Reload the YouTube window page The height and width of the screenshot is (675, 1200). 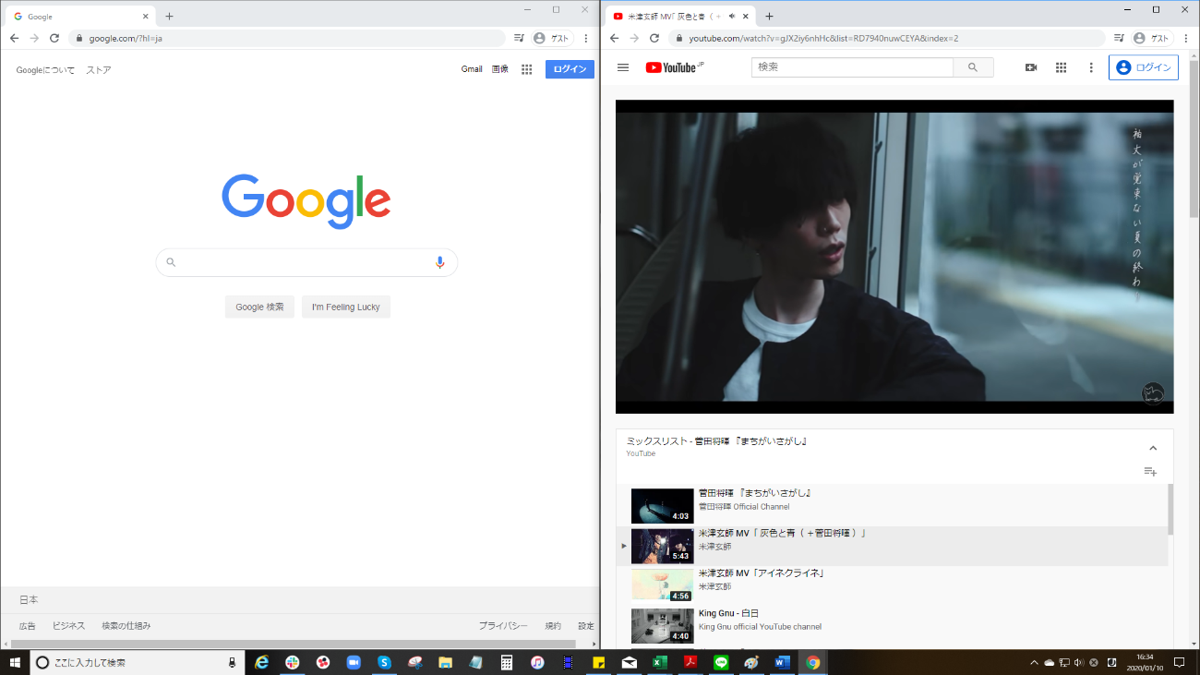[654, 38]
